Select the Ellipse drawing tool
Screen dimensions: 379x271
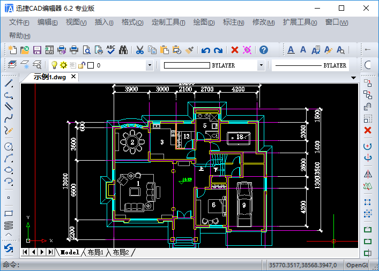click(9, 170)
